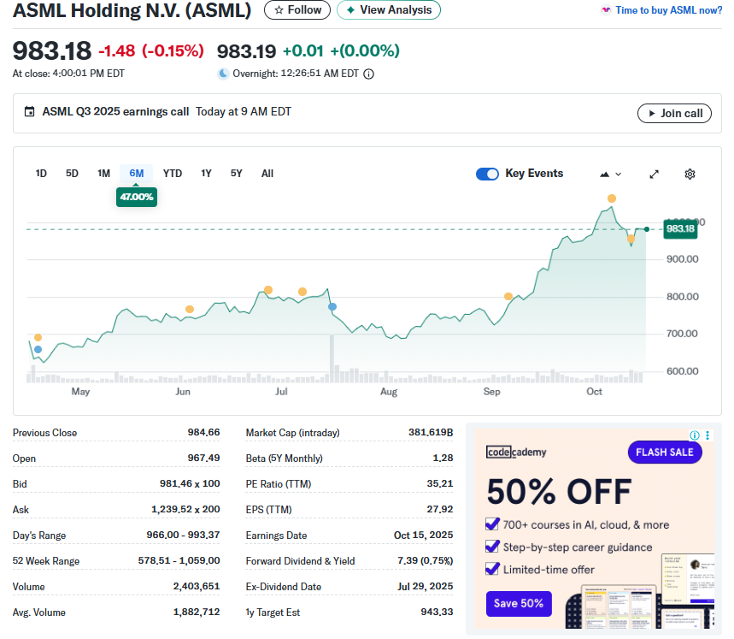Join the Q3 2025 earnings call
Screen dimensions: 734x639
coord(674,114)
